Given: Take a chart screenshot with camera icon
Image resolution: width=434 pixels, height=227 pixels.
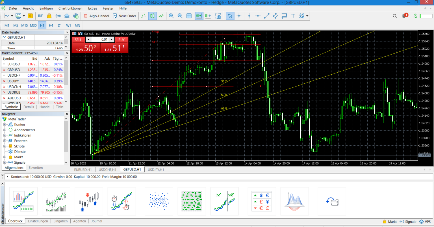Looking at the screenshot, I should 218,16.
